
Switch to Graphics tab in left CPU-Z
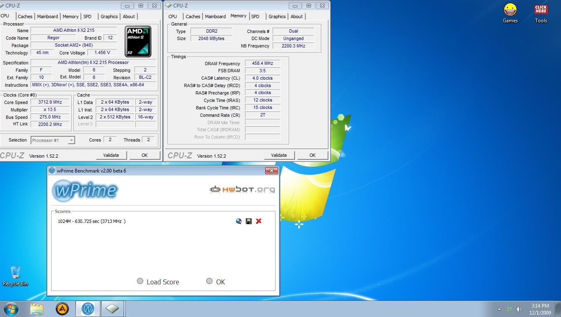(x=109, y=17)
